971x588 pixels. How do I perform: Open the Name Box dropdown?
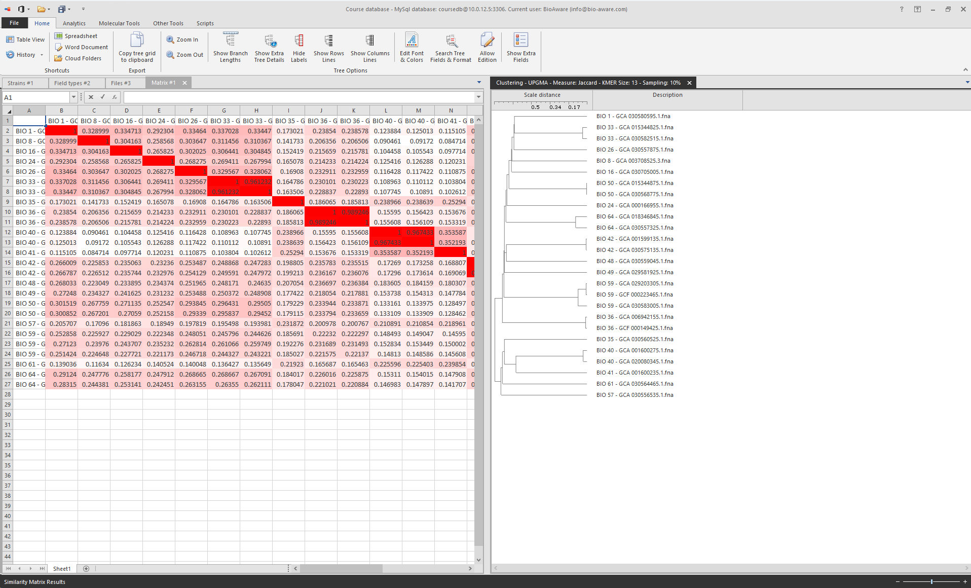coord(74,97)
